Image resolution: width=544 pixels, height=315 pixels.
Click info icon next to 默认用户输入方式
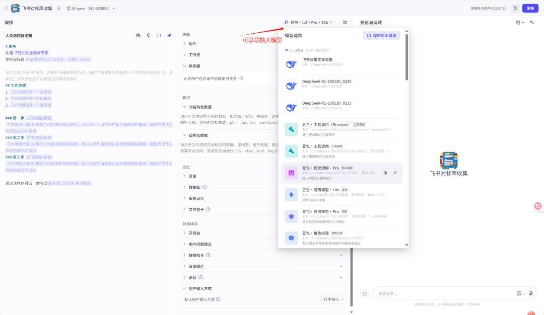[218, 299]
